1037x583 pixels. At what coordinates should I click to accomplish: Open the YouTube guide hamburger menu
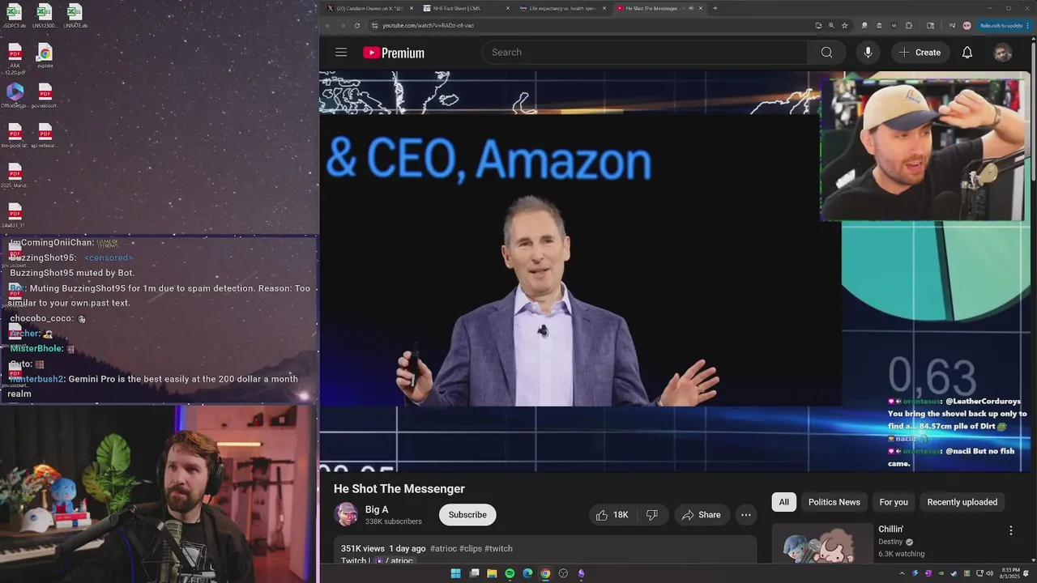(341, 53)
